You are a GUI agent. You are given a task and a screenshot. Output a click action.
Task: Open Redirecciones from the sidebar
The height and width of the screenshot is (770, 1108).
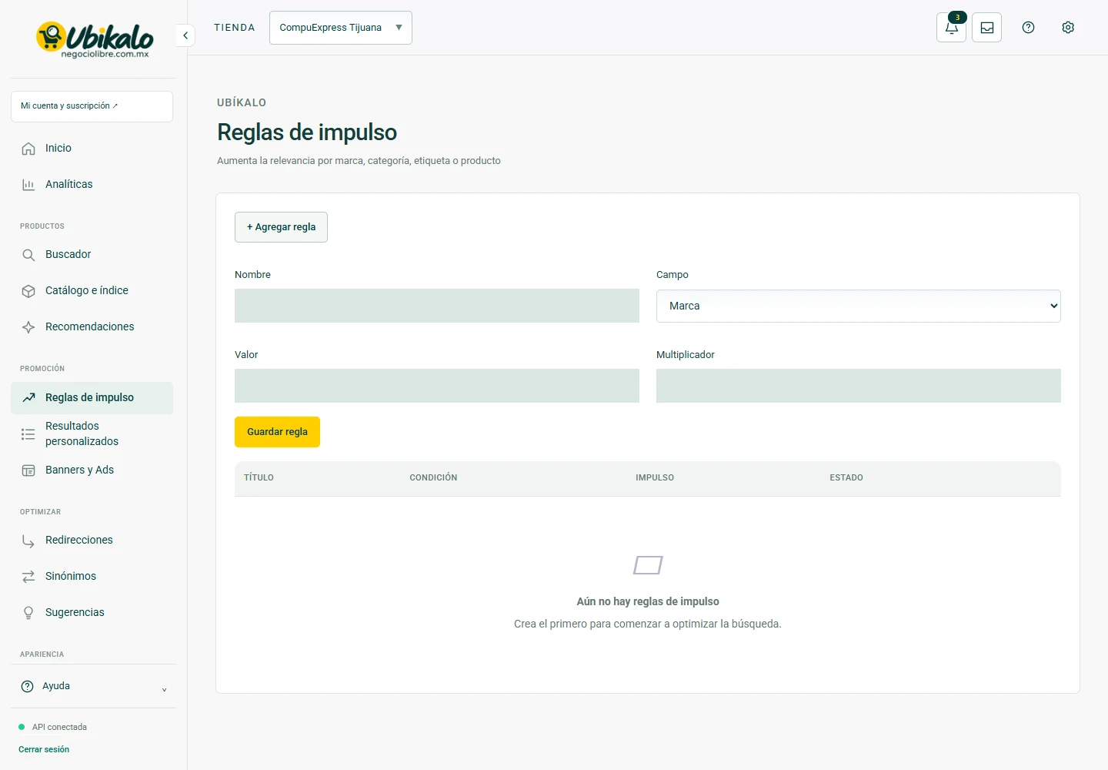point(92,541)
